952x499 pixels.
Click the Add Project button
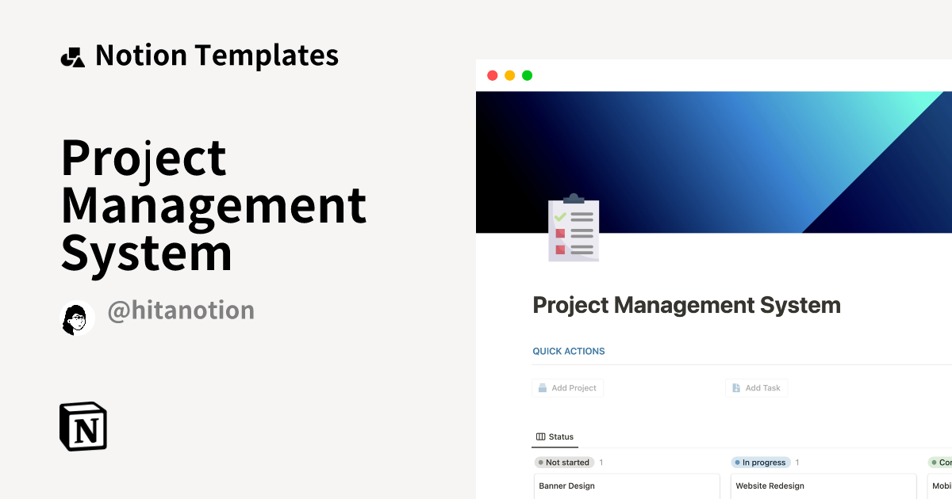coord(567,387)
